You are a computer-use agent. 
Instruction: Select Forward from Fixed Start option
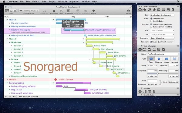[x=151, y=24]
